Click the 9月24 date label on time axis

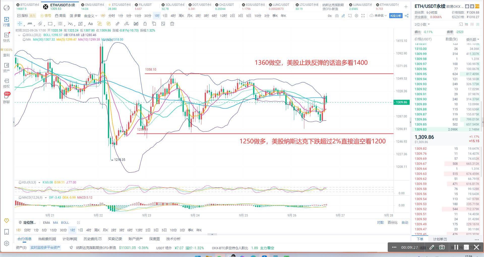195,215
